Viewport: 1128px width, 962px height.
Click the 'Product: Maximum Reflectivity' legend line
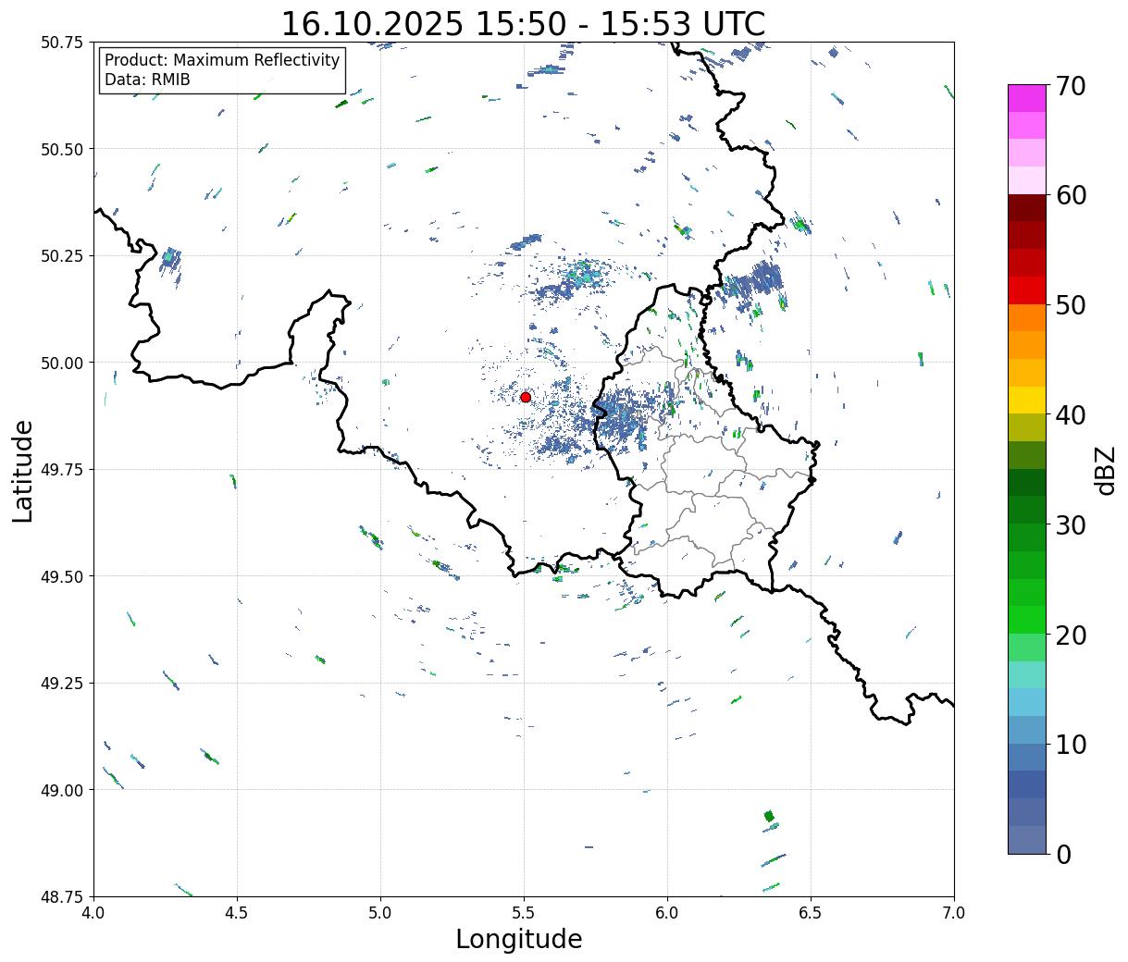222,60
